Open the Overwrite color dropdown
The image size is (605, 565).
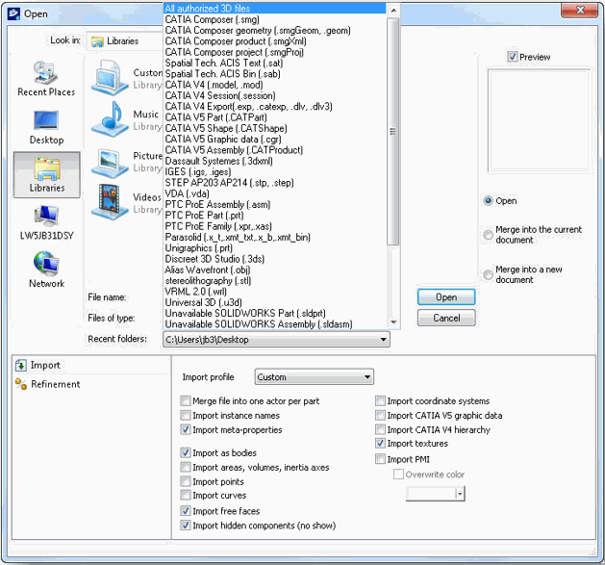(x=460, y=493)
